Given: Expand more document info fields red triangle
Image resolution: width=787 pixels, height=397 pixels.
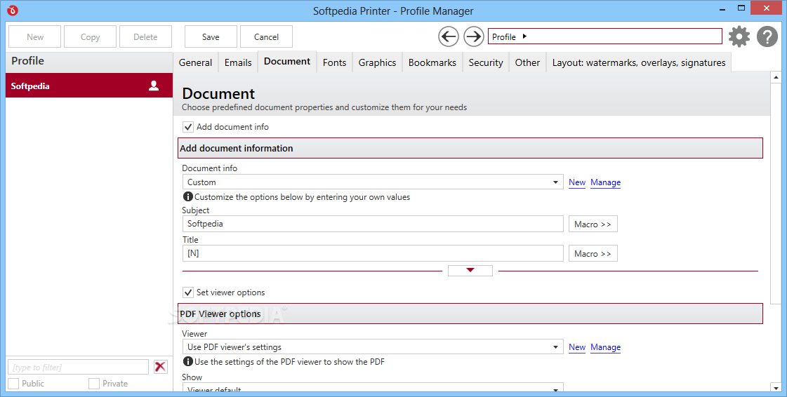Looking at the screenshot, I should [470, 270].
